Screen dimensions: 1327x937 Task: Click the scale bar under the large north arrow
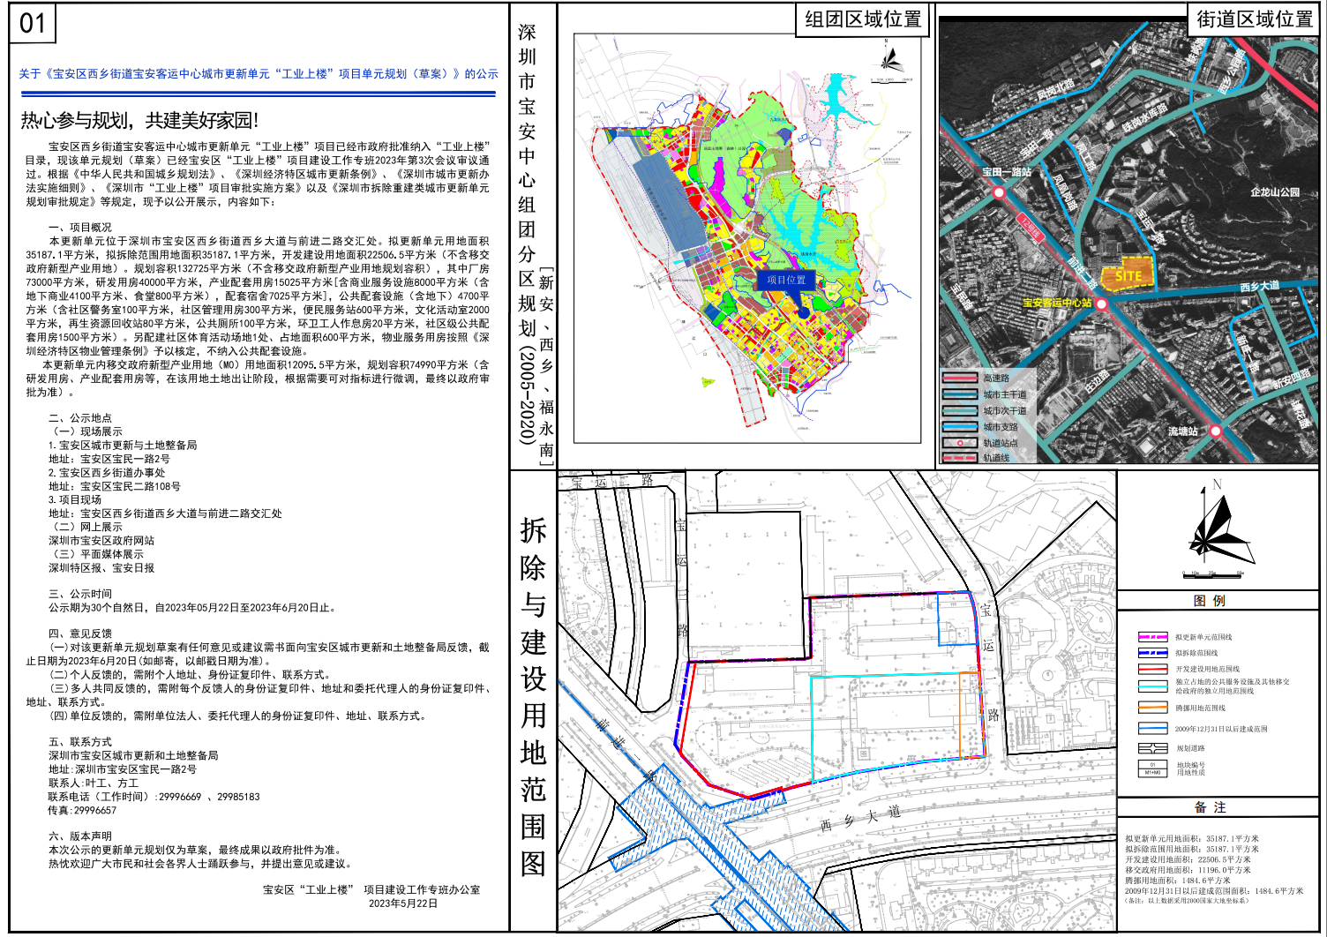1214,574
